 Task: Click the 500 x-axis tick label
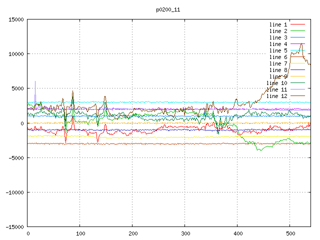tap(289, 233)
